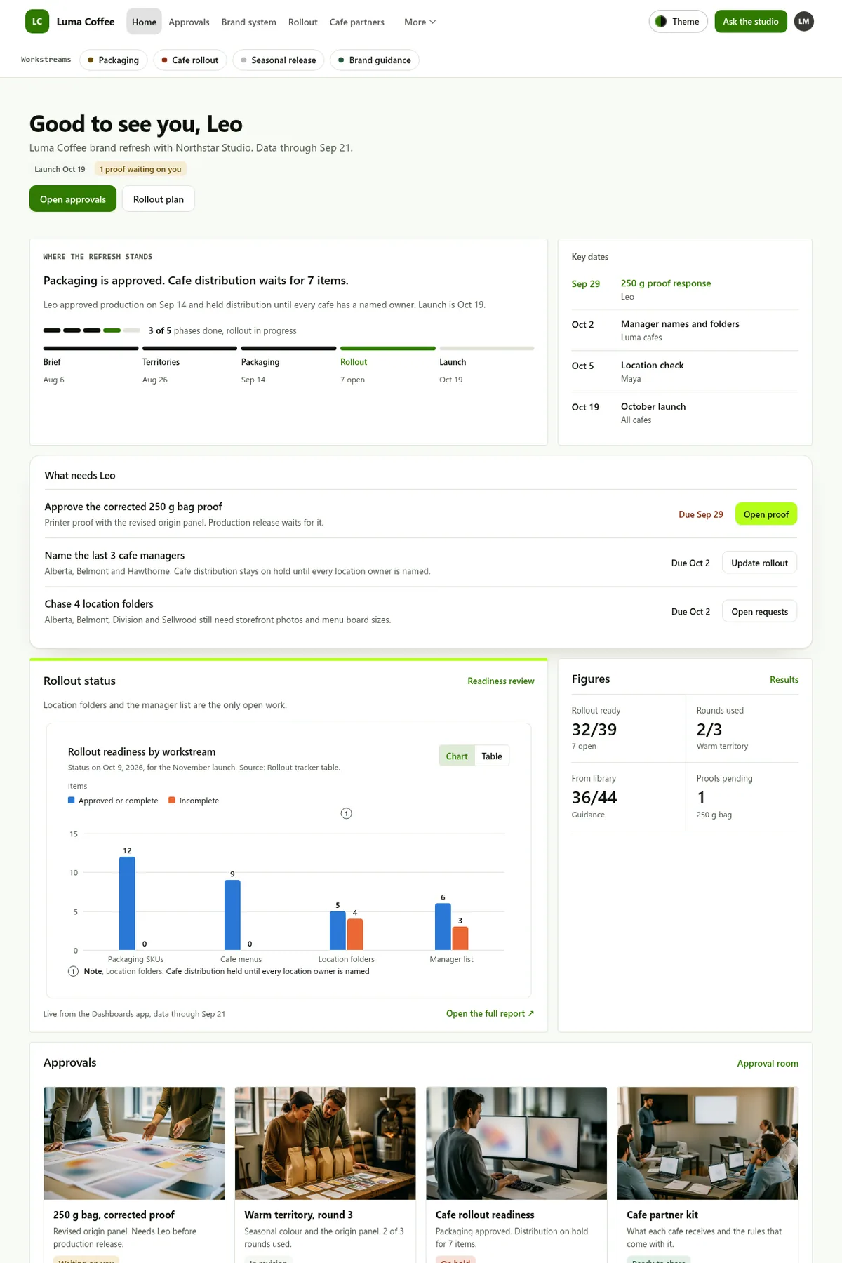Click the Open proof button

(x=766, y=514)
